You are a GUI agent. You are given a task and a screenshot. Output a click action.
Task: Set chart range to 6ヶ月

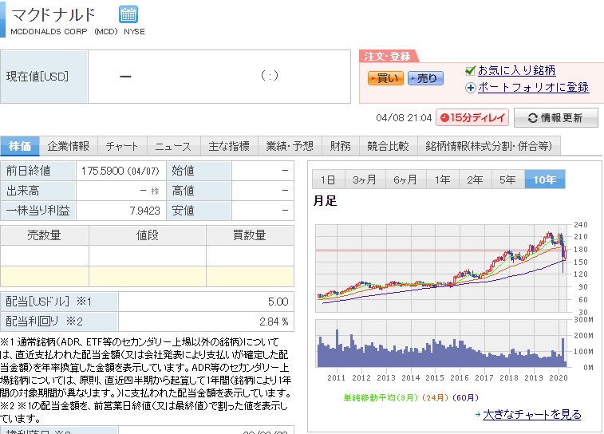[405, 180]
